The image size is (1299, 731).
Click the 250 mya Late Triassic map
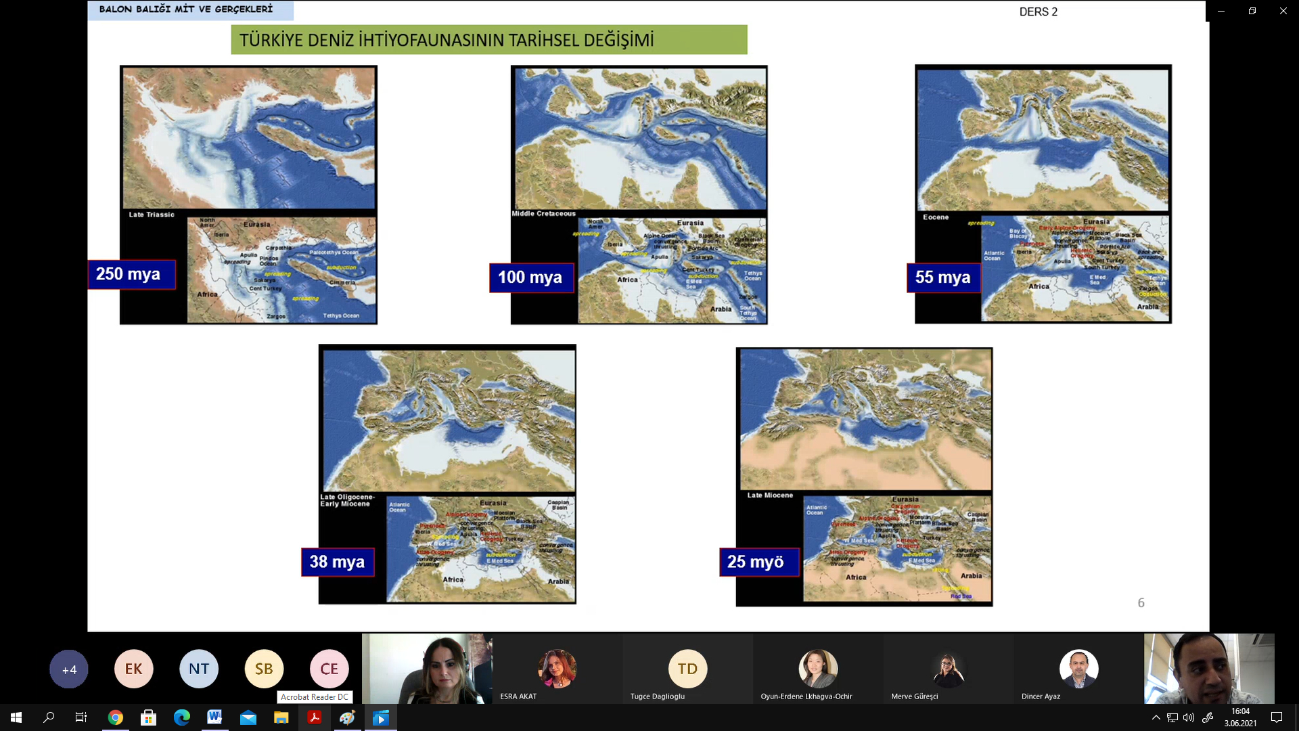[248, 195]
